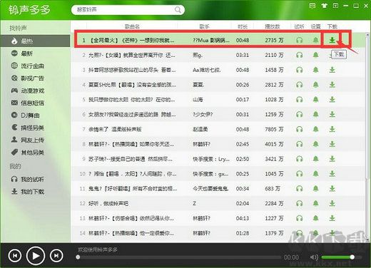The image size is (371, 268).
Task: Set row 12 song by Z as ringtone
Action: click(x=315, y=204)
